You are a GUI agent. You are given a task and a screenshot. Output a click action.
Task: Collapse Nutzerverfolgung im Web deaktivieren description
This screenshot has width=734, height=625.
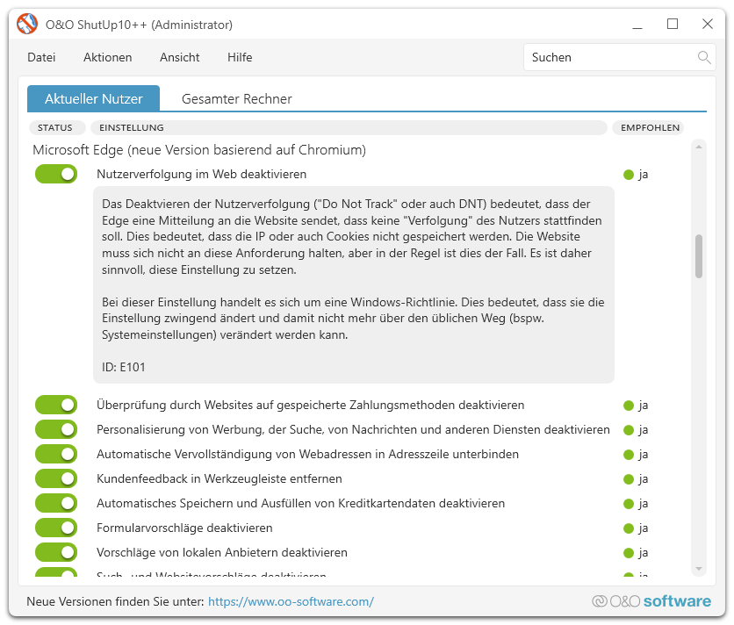202,174
